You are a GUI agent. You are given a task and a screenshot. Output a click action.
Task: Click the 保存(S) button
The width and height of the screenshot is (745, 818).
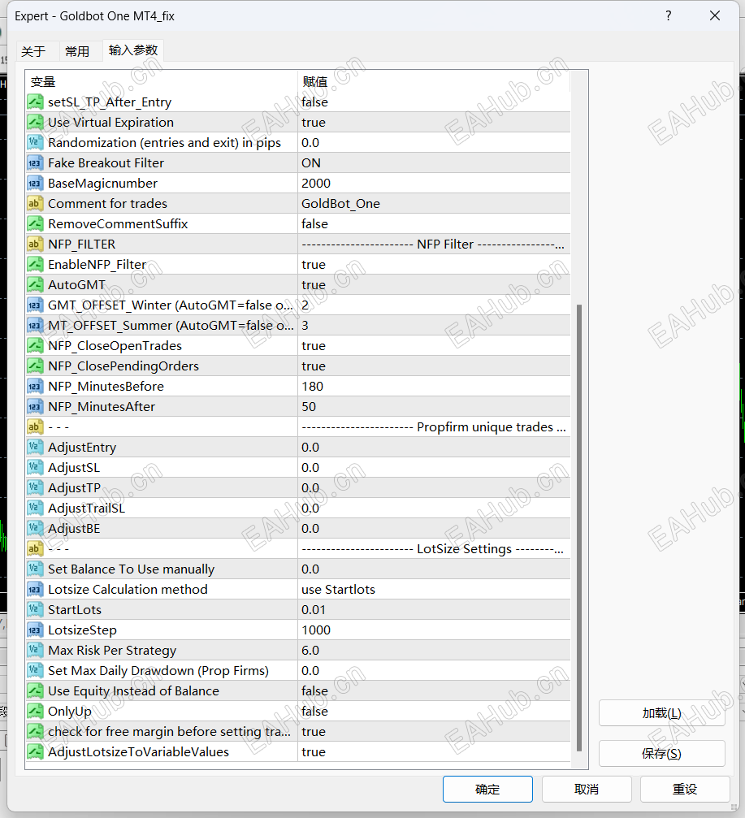661,753
